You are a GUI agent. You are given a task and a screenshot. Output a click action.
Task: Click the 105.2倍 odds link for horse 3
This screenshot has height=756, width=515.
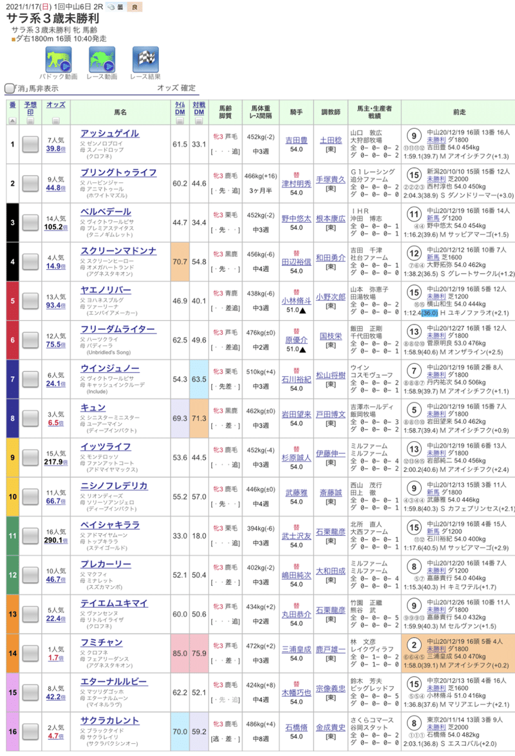56,227
